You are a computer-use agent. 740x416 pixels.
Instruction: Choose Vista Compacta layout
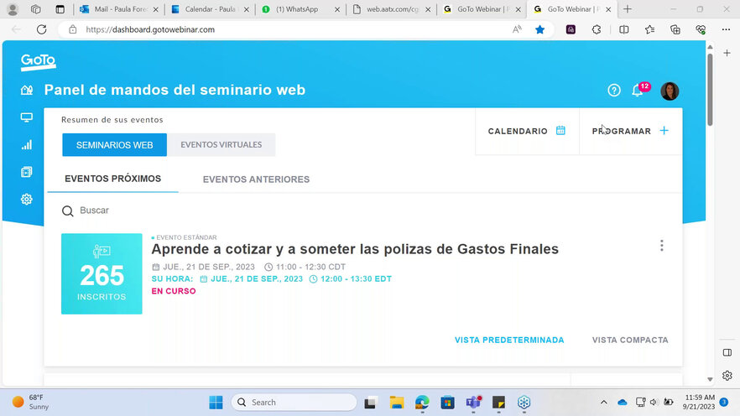click(630, 340)
